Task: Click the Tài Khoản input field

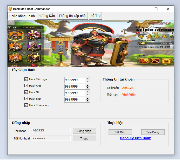Action: pos(51,130)
